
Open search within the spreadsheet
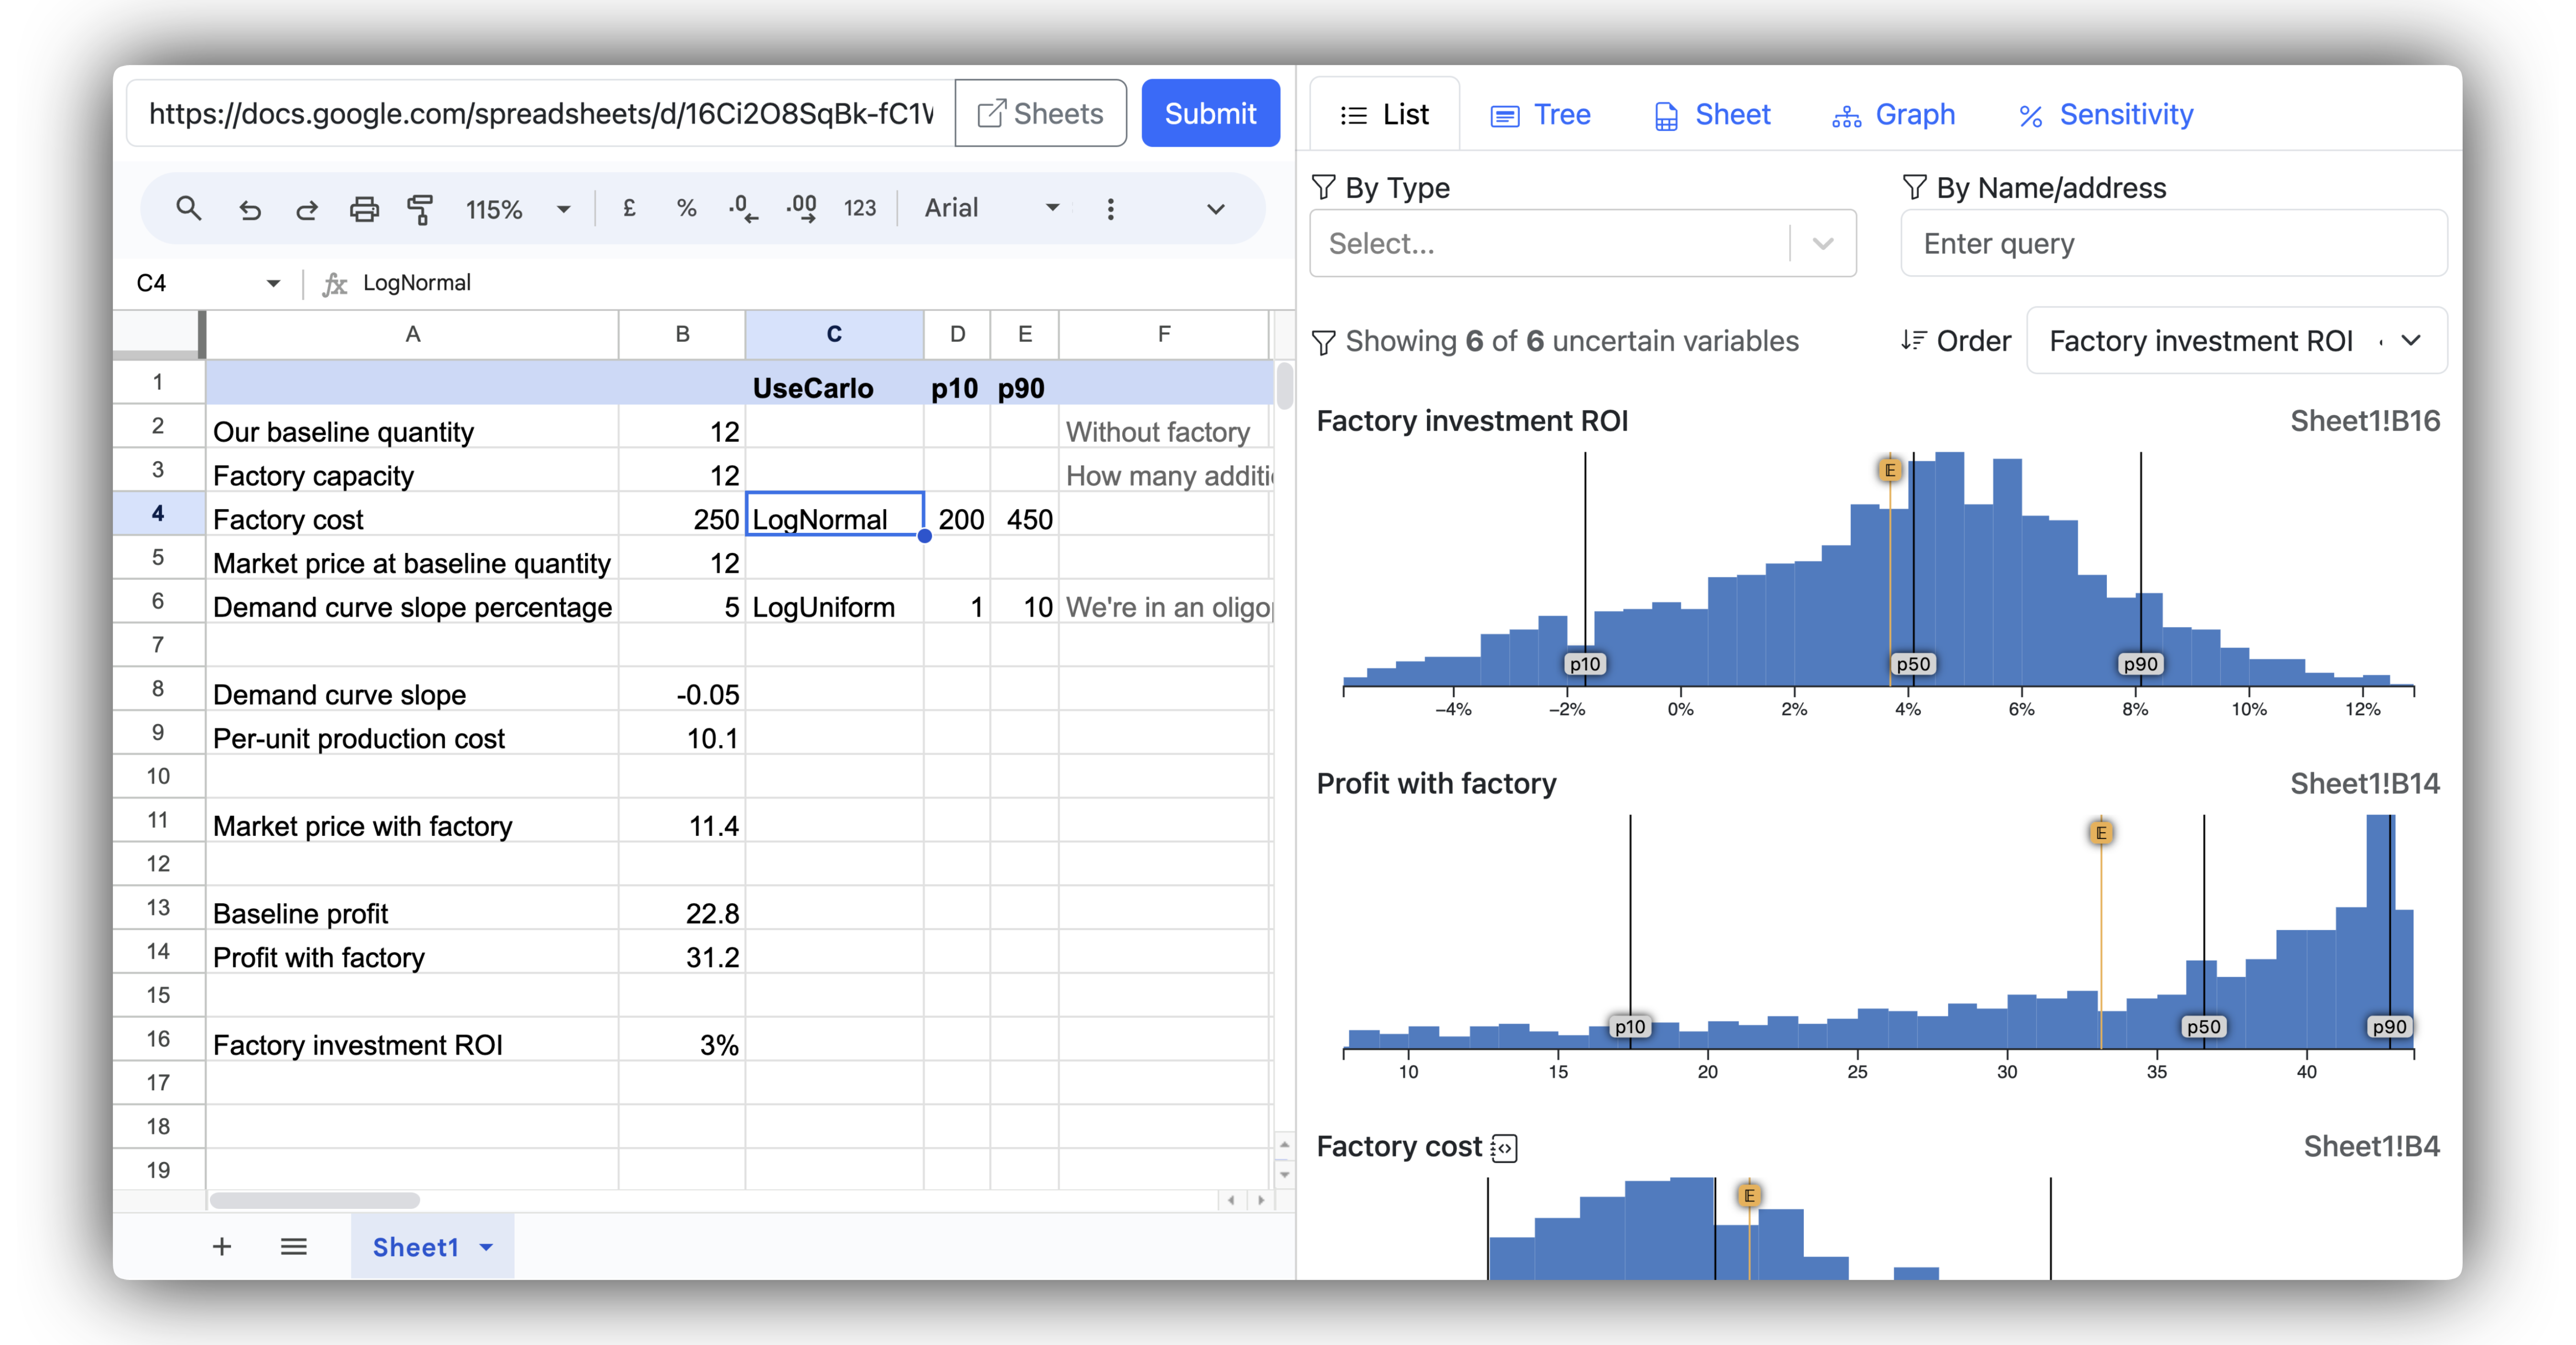point(190,209)
